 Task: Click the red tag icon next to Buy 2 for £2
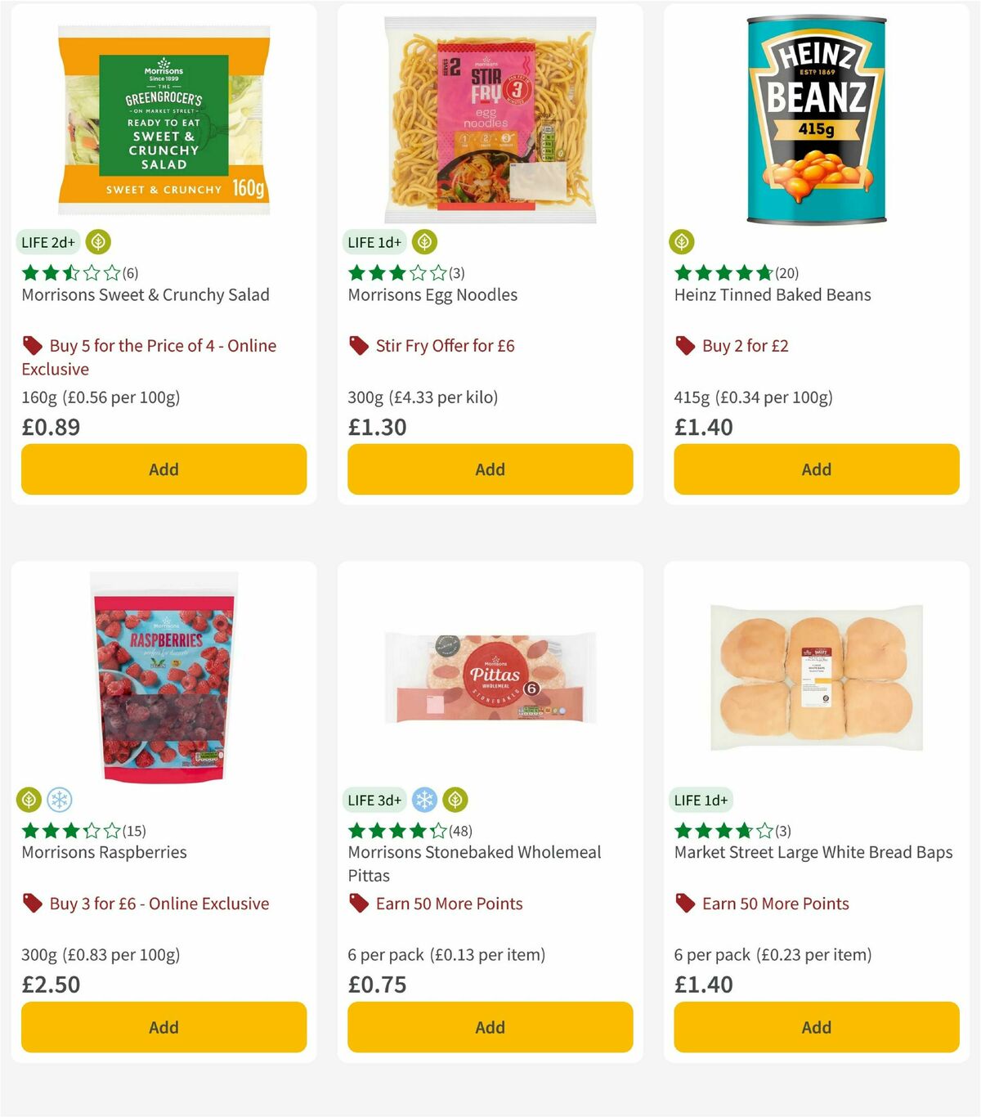click(x=683, y=345)
